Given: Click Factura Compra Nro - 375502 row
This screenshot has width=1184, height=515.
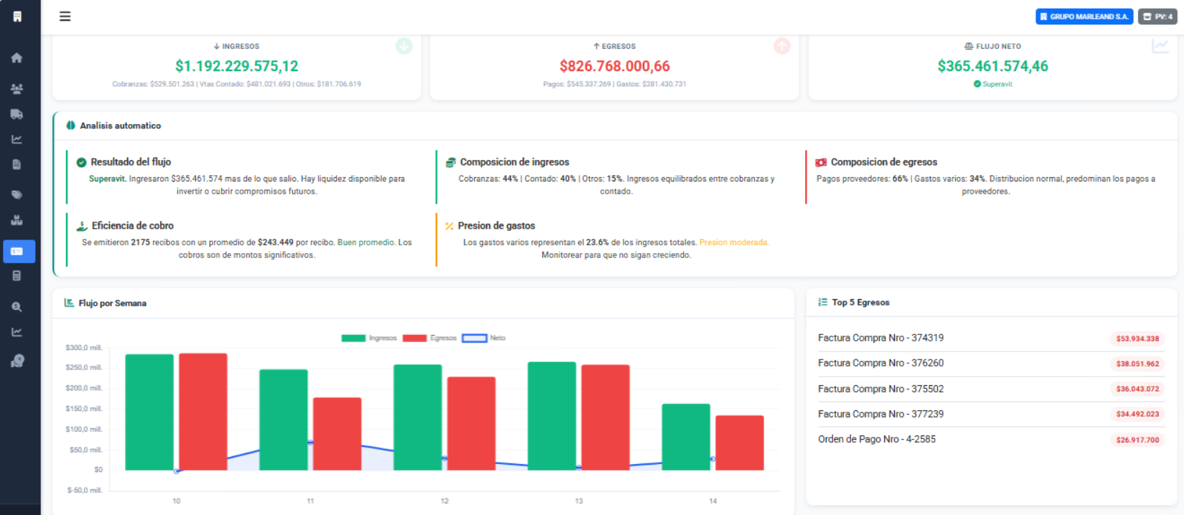Looking at the screenshot, I should click(x=991, y=389).
